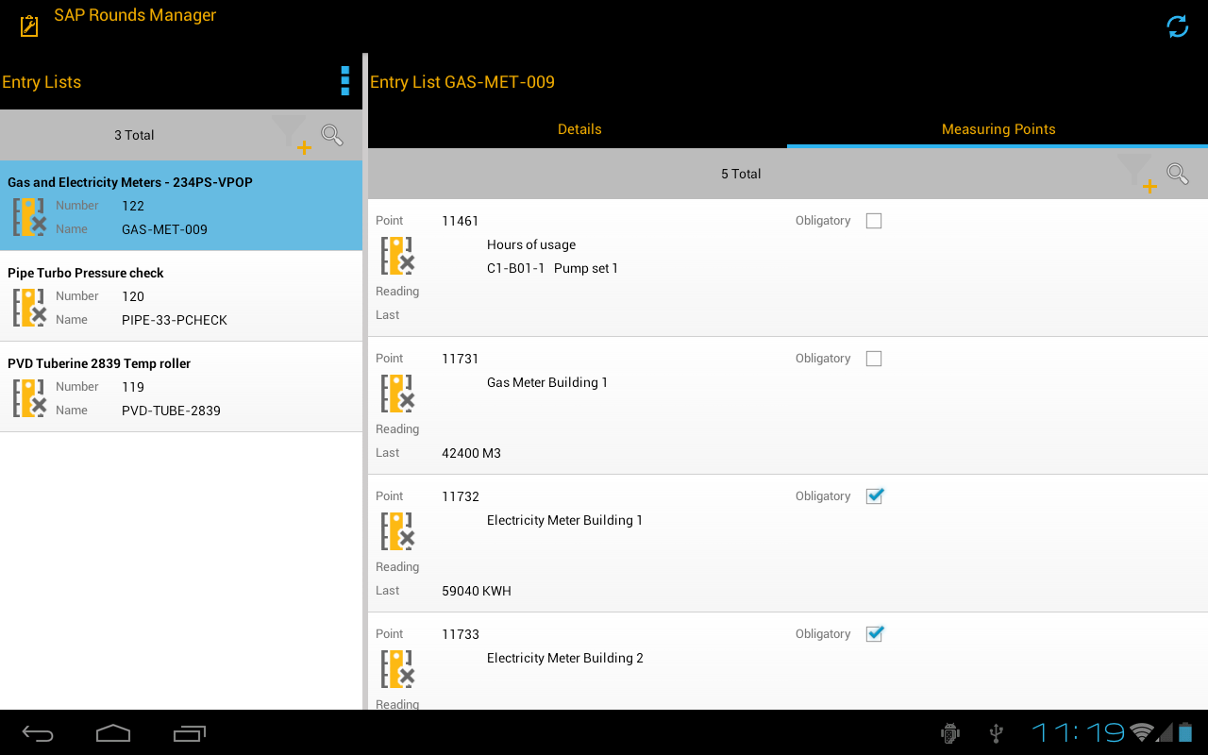
Task: Tap the icon for point 11732
Action: (x=397, y=531)
